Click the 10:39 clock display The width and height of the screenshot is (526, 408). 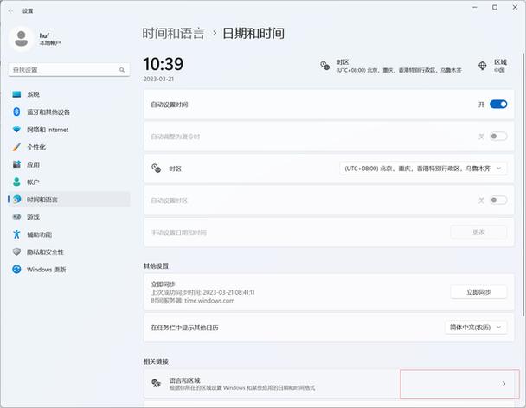click(x=164, y=64)
